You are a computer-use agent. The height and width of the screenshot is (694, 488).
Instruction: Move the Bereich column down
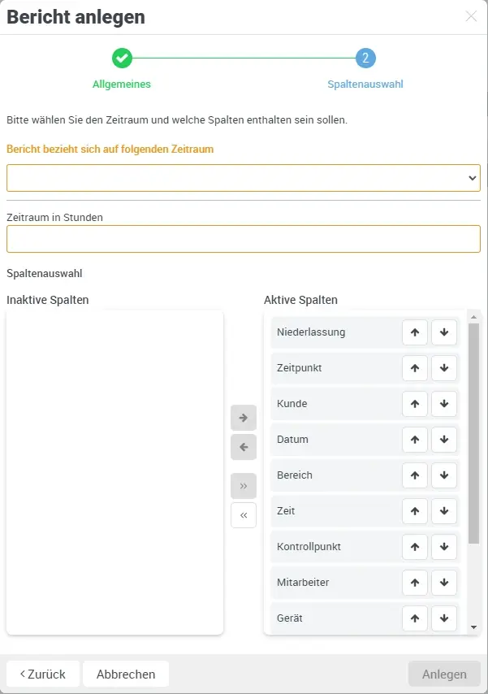pos(444,475)
